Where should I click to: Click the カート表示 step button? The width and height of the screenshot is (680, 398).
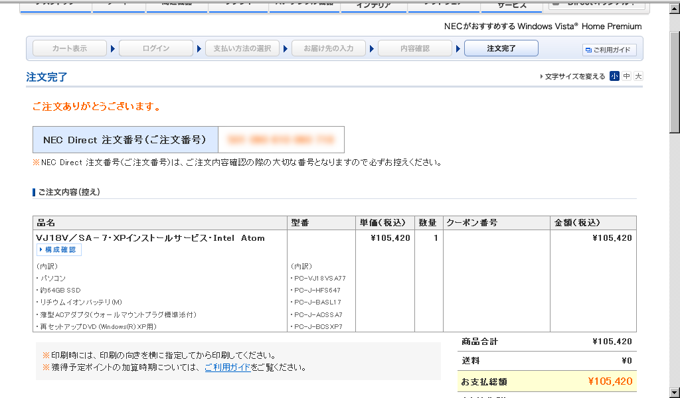69,48
